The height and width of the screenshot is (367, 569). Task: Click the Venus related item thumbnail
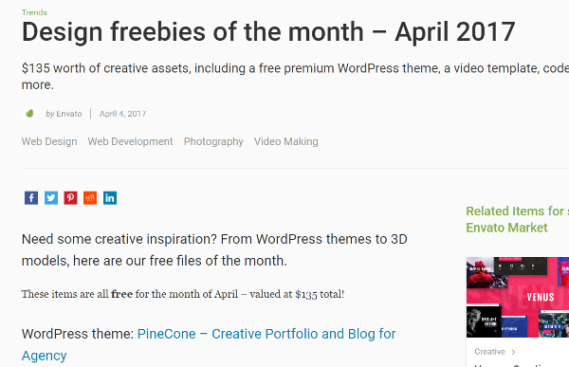point(518,298)
